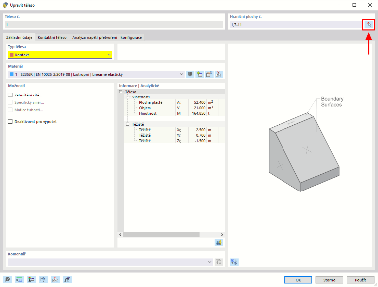This screenshot has height=287, width=378.
Task: Select the Plocha pláště row
Action: click(175, 102)
